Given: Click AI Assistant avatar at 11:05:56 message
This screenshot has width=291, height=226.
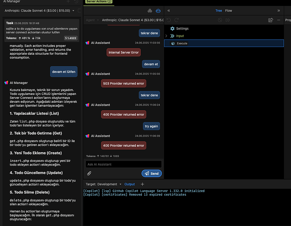Looking at the screenshot, I should tap(87, 74).
